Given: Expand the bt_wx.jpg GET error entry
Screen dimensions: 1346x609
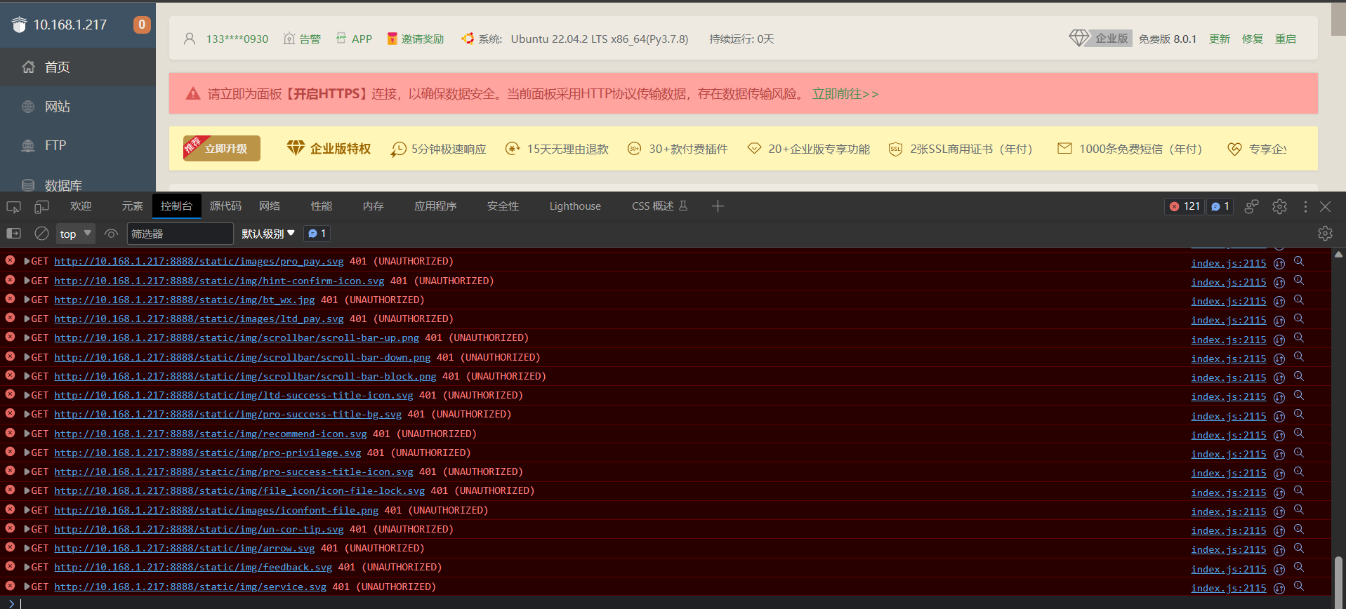Looking at the screenshot, I should 27,300.
